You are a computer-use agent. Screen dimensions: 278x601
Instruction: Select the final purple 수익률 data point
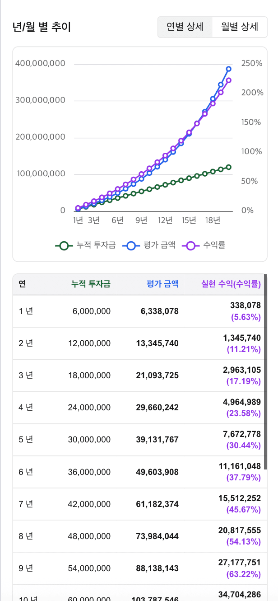(x=229, y=80)
